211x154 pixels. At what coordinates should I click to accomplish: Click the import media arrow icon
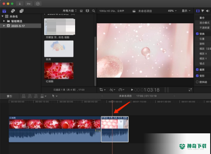point(20,4)
